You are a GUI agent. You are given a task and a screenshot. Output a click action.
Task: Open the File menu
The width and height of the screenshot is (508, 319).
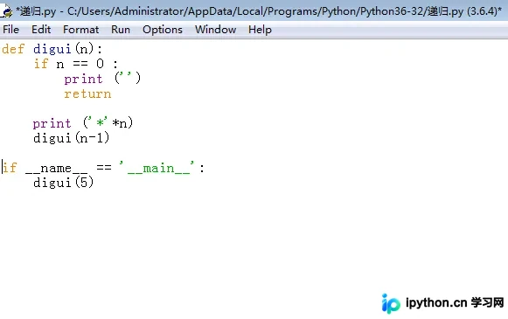pos(10,30)
